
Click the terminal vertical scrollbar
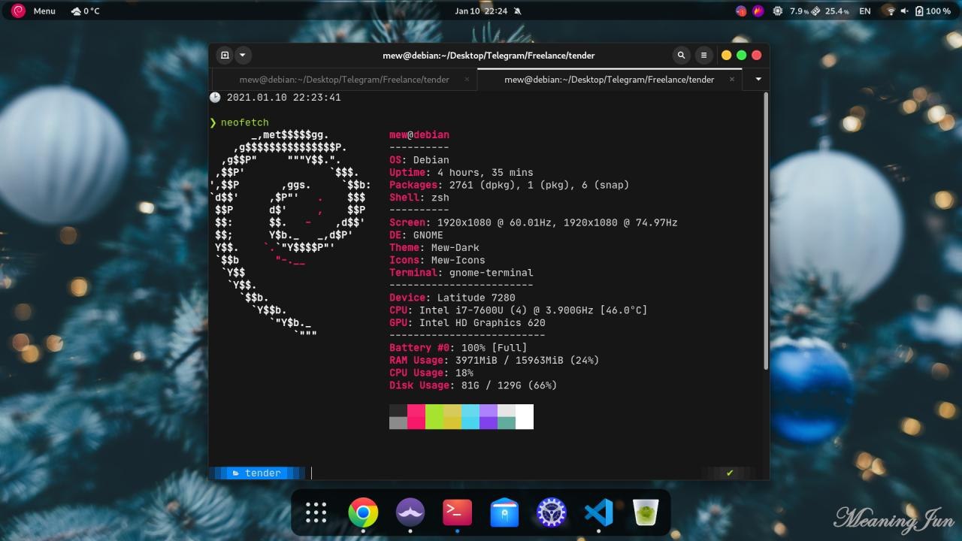pos(766,230)
